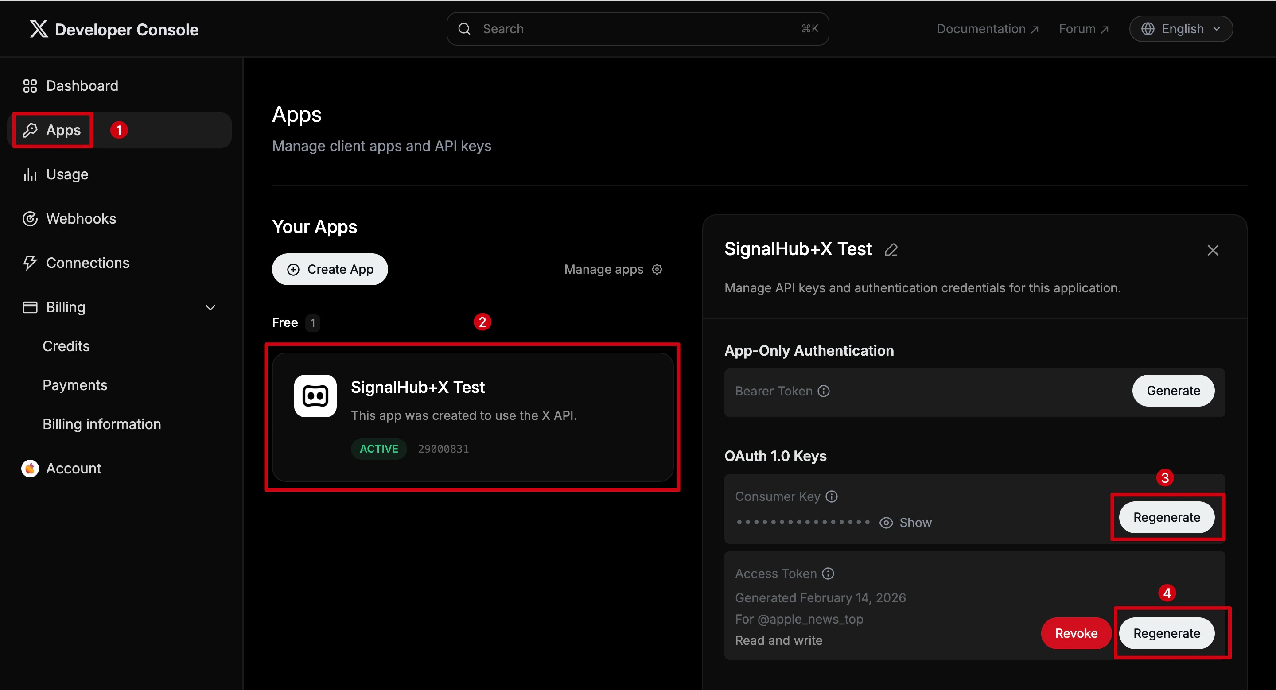This screenshot has width=1276, height=690.
Task: Regenerate the Access Token
Action: pos(1167,633)
